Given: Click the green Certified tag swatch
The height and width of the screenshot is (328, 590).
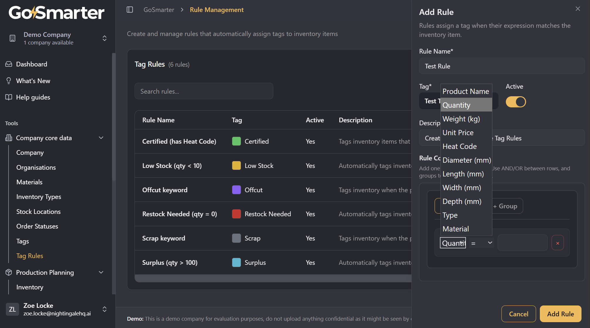Looking at the screenshot, I should click(236, 141).
